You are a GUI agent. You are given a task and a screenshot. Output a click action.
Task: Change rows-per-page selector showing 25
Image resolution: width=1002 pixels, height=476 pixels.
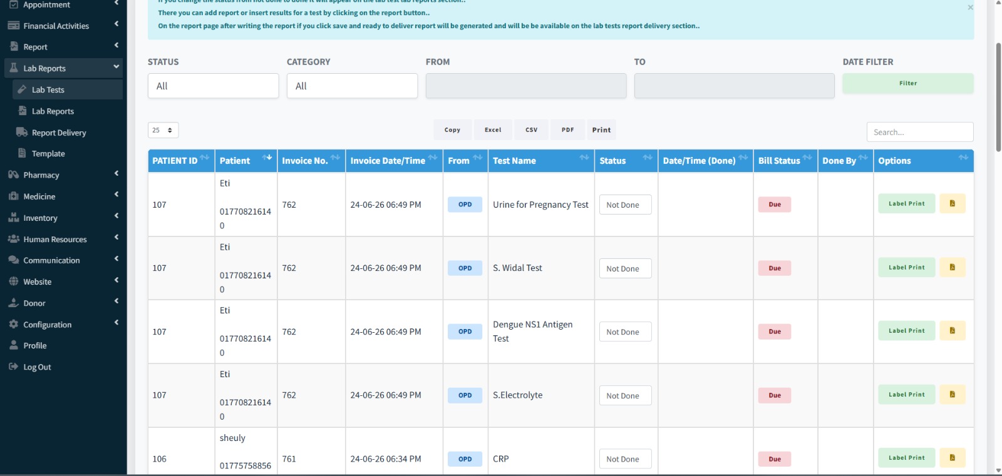163,130
